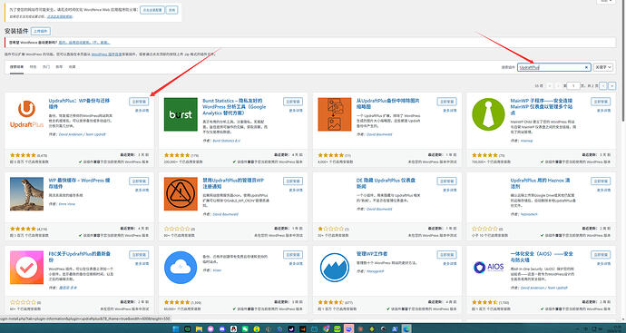Install the Burst Statistics plugin

point(293,102)
